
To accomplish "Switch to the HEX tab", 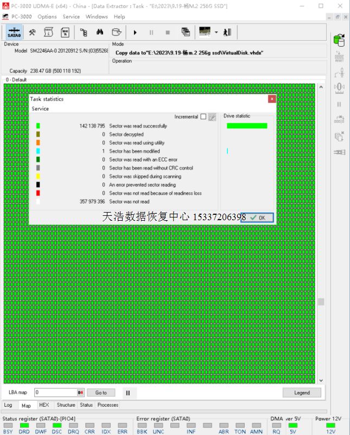I will click(44, 405).
